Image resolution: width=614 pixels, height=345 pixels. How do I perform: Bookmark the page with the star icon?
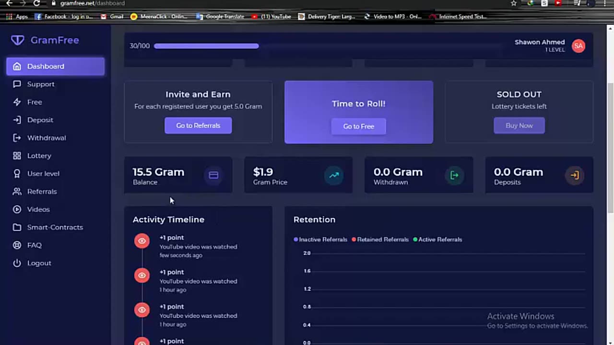click(514, 3)
